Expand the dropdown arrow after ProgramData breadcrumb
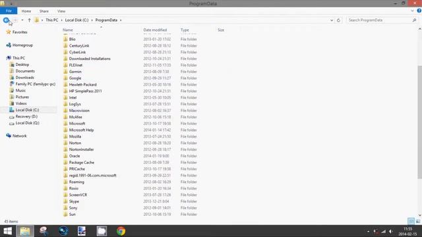This screenshot has width=422, height=237. click(x=121, y=20)
